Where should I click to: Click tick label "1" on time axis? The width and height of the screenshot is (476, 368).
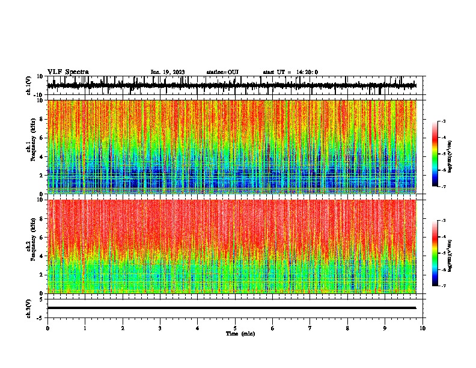click(x=85, y=328)
